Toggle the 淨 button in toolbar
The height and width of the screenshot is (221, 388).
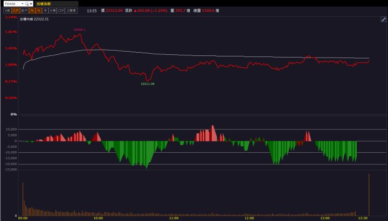pyautogui.click(x=45, y=10)
